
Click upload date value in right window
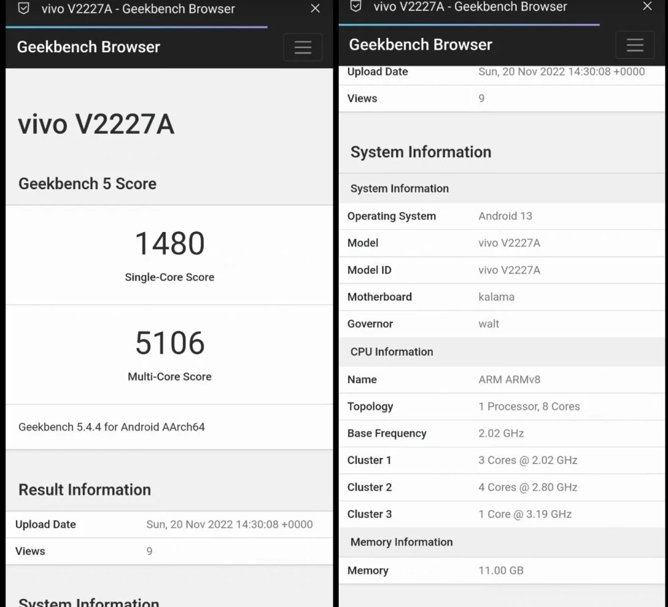click(x=562, y=72)
